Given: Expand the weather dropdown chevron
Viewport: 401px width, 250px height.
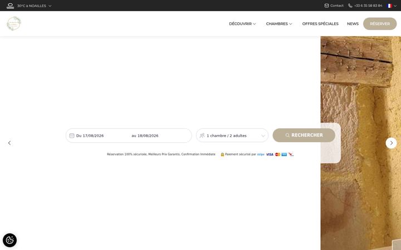Looking at the screenshot, I should [50, 6].
